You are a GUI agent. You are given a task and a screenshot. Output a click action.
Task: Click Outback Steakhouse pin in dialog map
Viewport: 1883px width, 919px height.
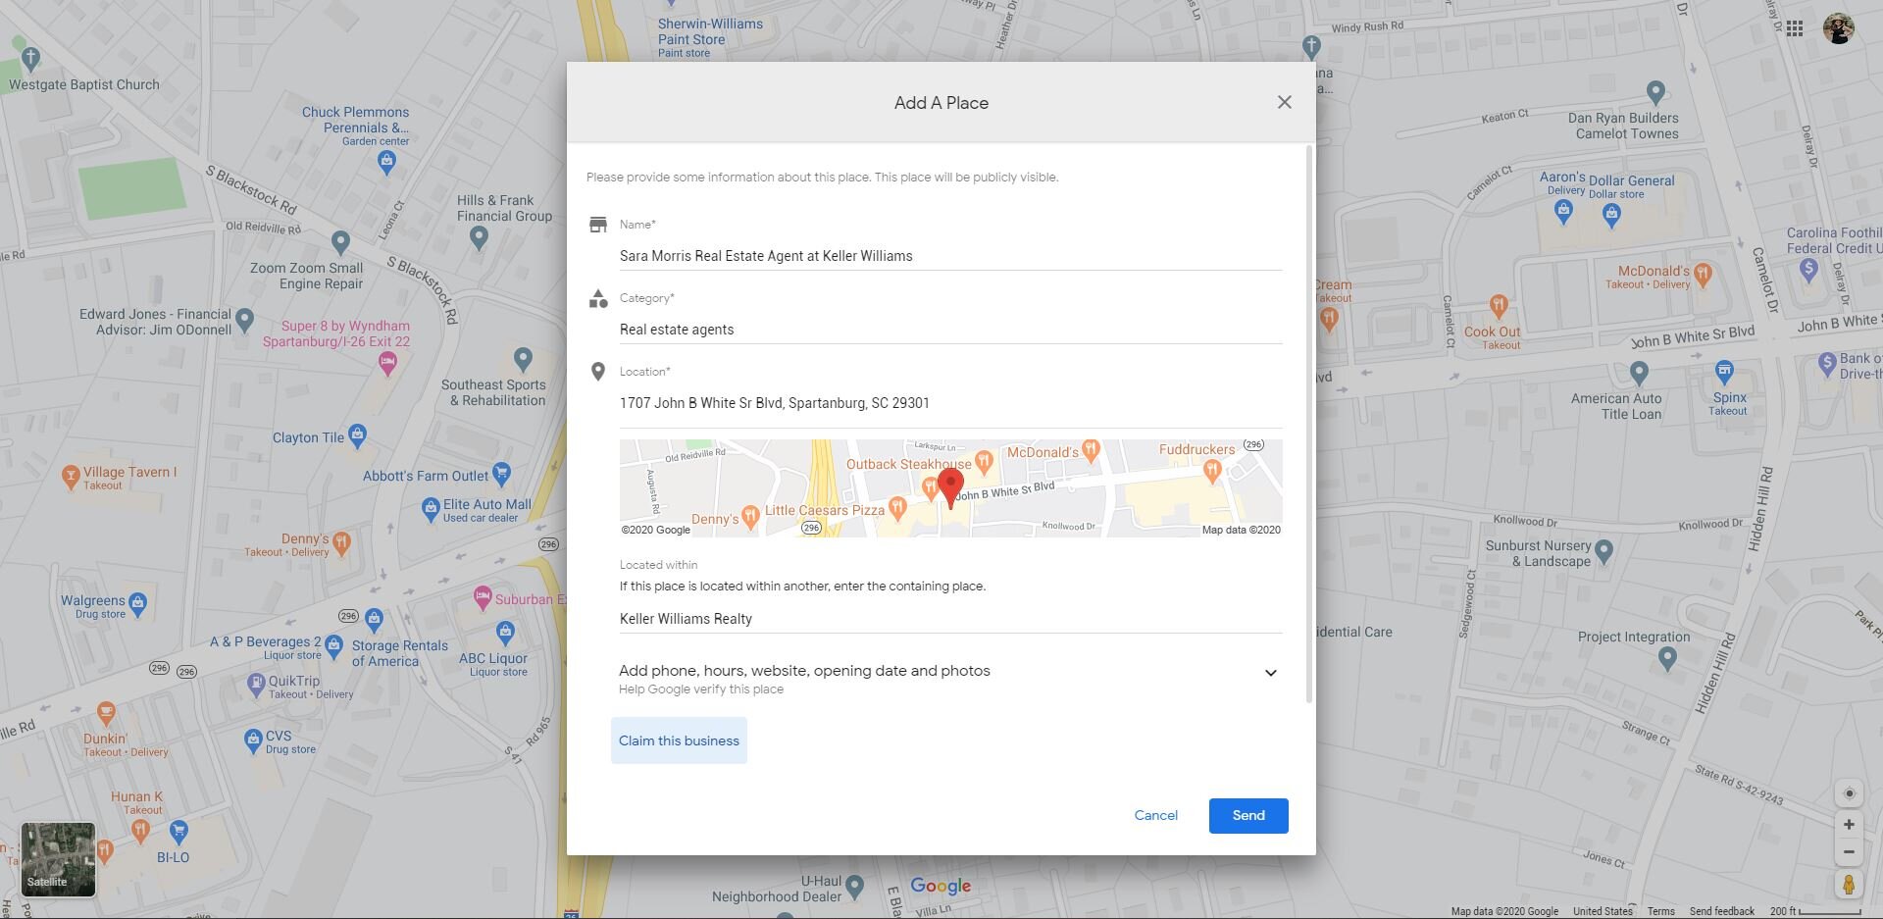click(x=984, y=461)
